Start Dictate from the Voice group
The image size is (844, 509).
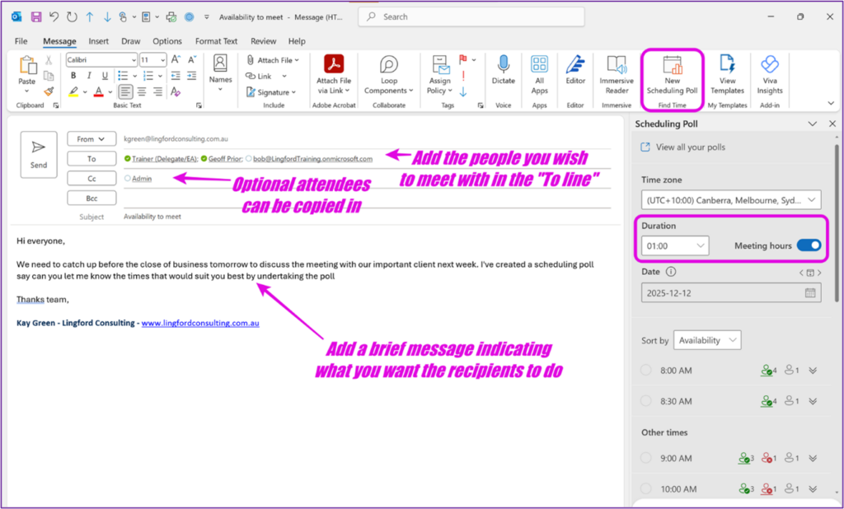pyautogui.click(x=503, y=74)
